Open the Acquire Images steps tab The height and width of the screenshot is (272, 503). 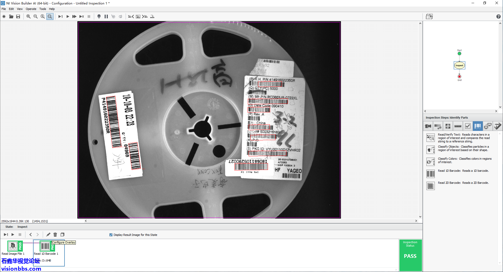pyautogui.click(x=428, y=126)
